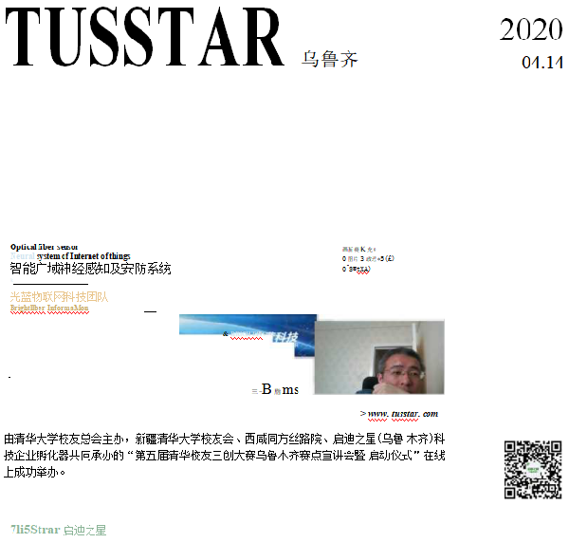Click the 乌鲁齐 subtitle text
Screen dimensions: 569x543
(x=329, y=59)
